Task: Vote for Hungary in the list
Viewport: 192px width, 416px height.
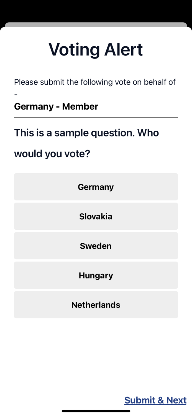Action: coord(96,275)
